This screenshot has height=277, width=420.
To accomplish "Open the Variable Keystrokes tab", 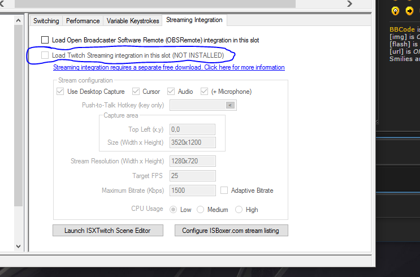I will click(133, 21).
